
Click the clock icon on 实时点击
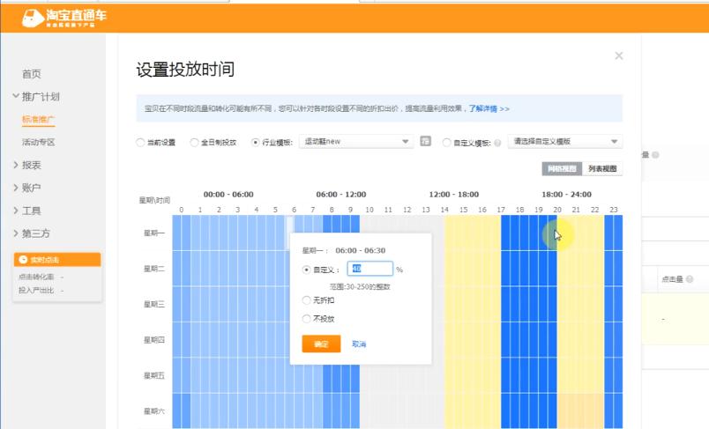point(23,260)
